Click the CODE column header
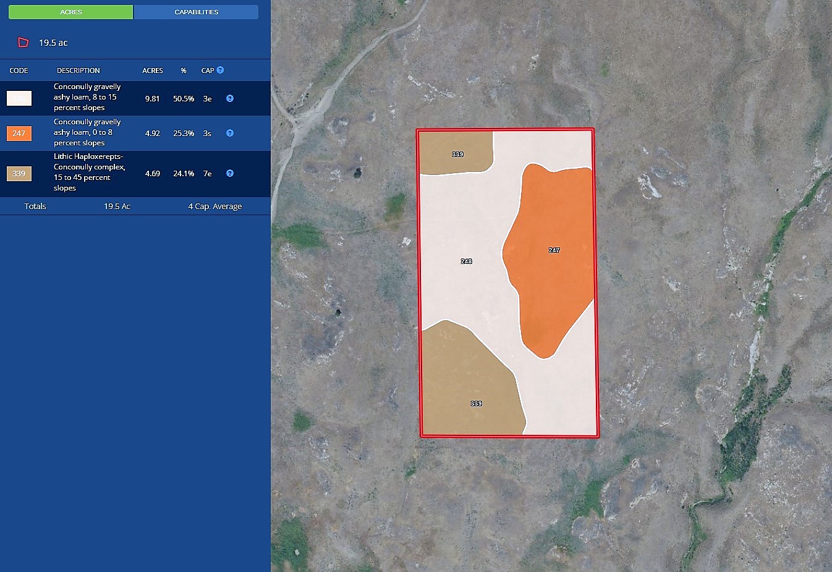Viewport: 832px width, 572px height. 19,70
